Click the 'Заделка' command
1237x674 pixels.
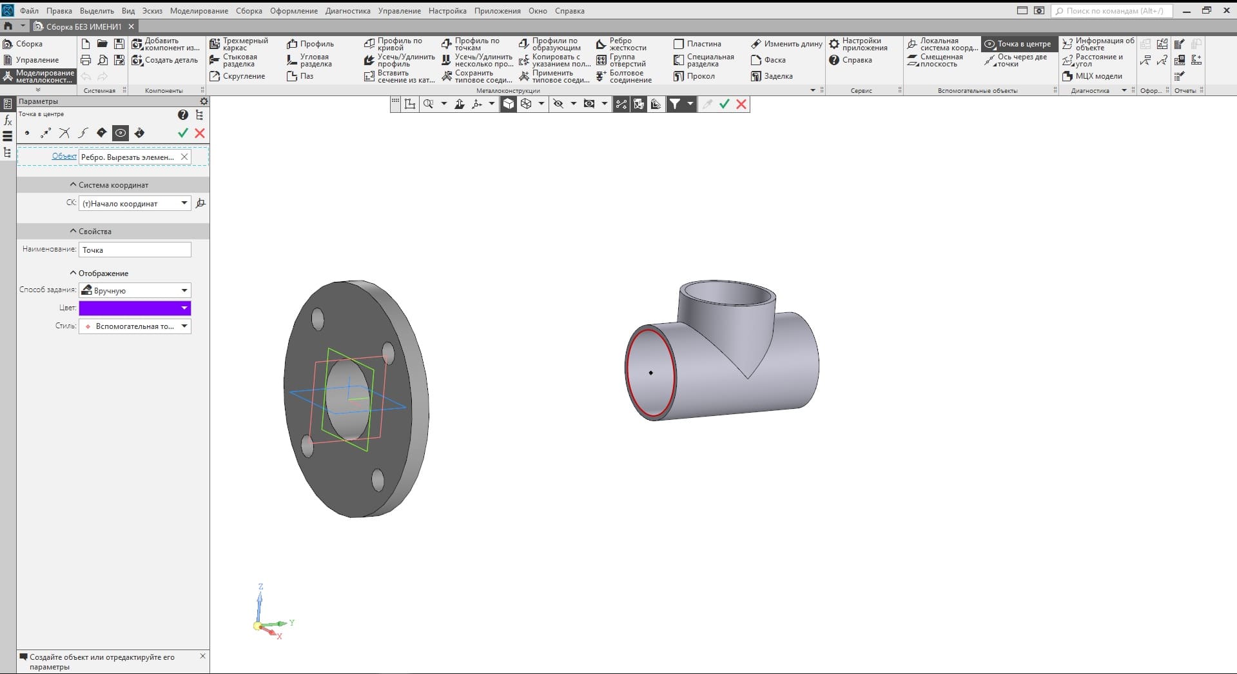(x=772, y=76)
